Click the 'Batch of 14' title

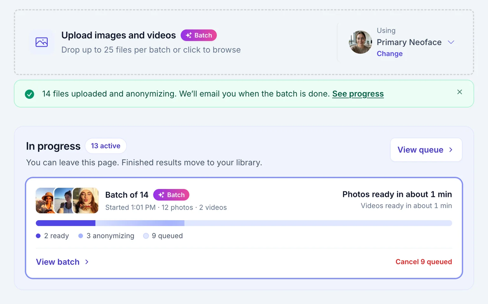tap(127, 195)
